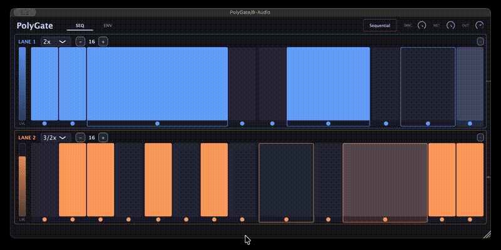Click the Lane 2 step count value 16

point(91,137)
